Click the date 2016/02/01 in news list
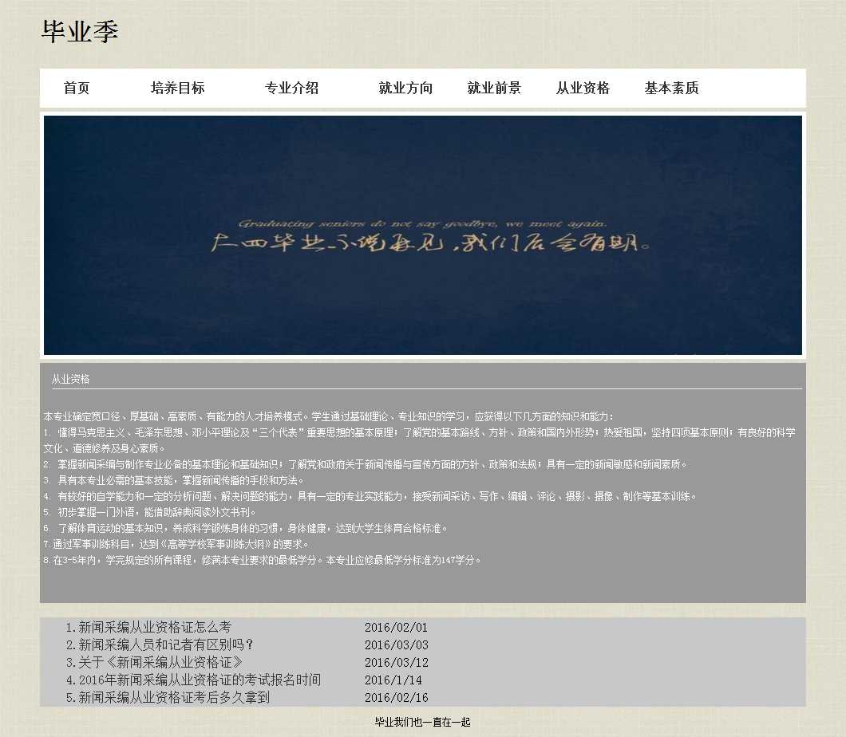This screenshot has height=737, width=846. [x=396, y=628]
